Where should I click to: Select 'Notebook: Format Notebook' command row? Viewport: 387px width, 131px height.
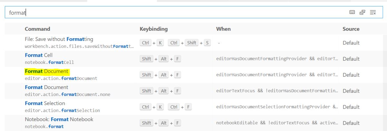tap(193, 123)
